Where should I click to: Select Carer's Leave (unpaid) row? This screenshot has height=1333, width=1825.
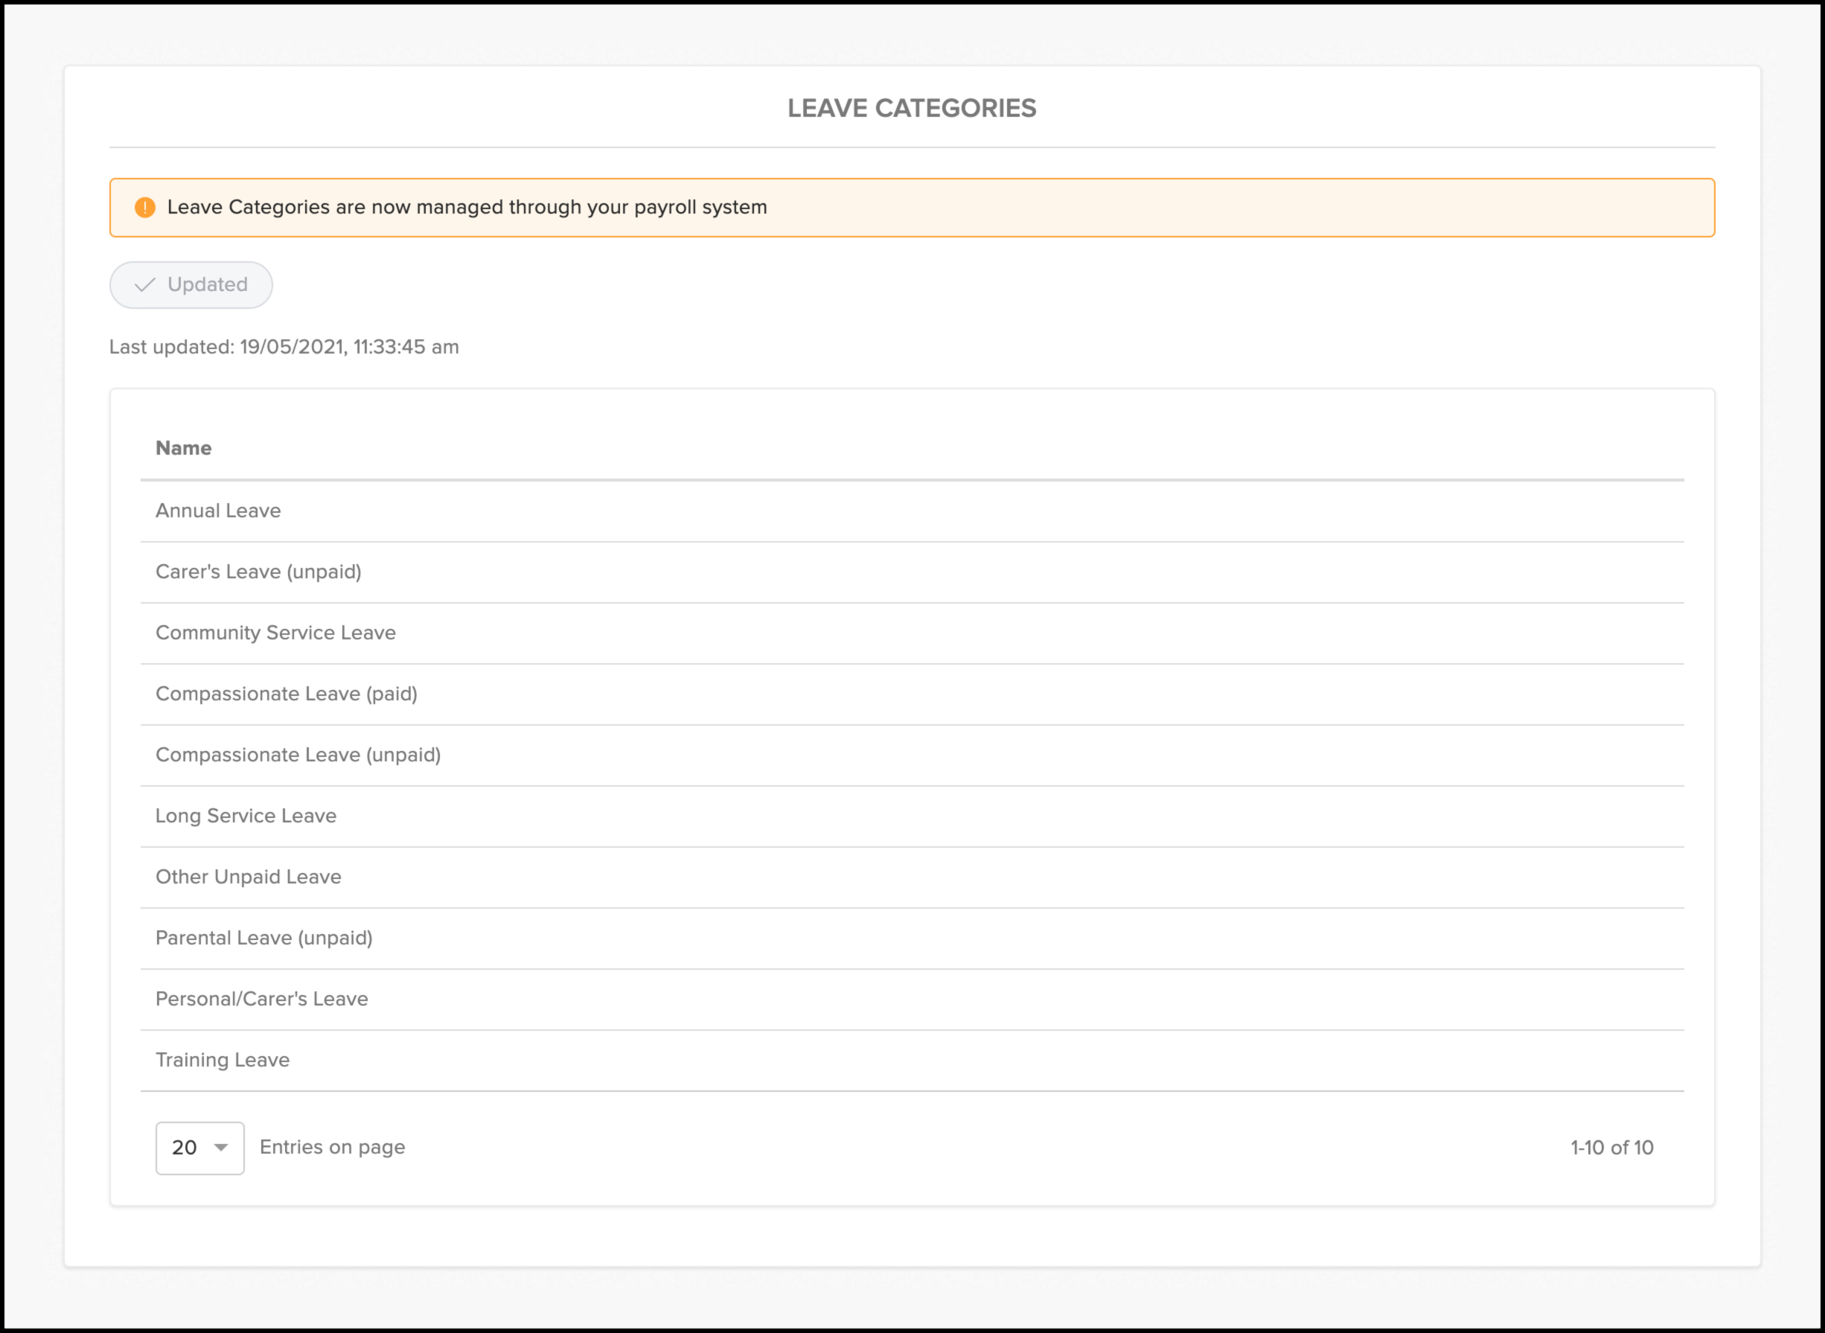258,572
